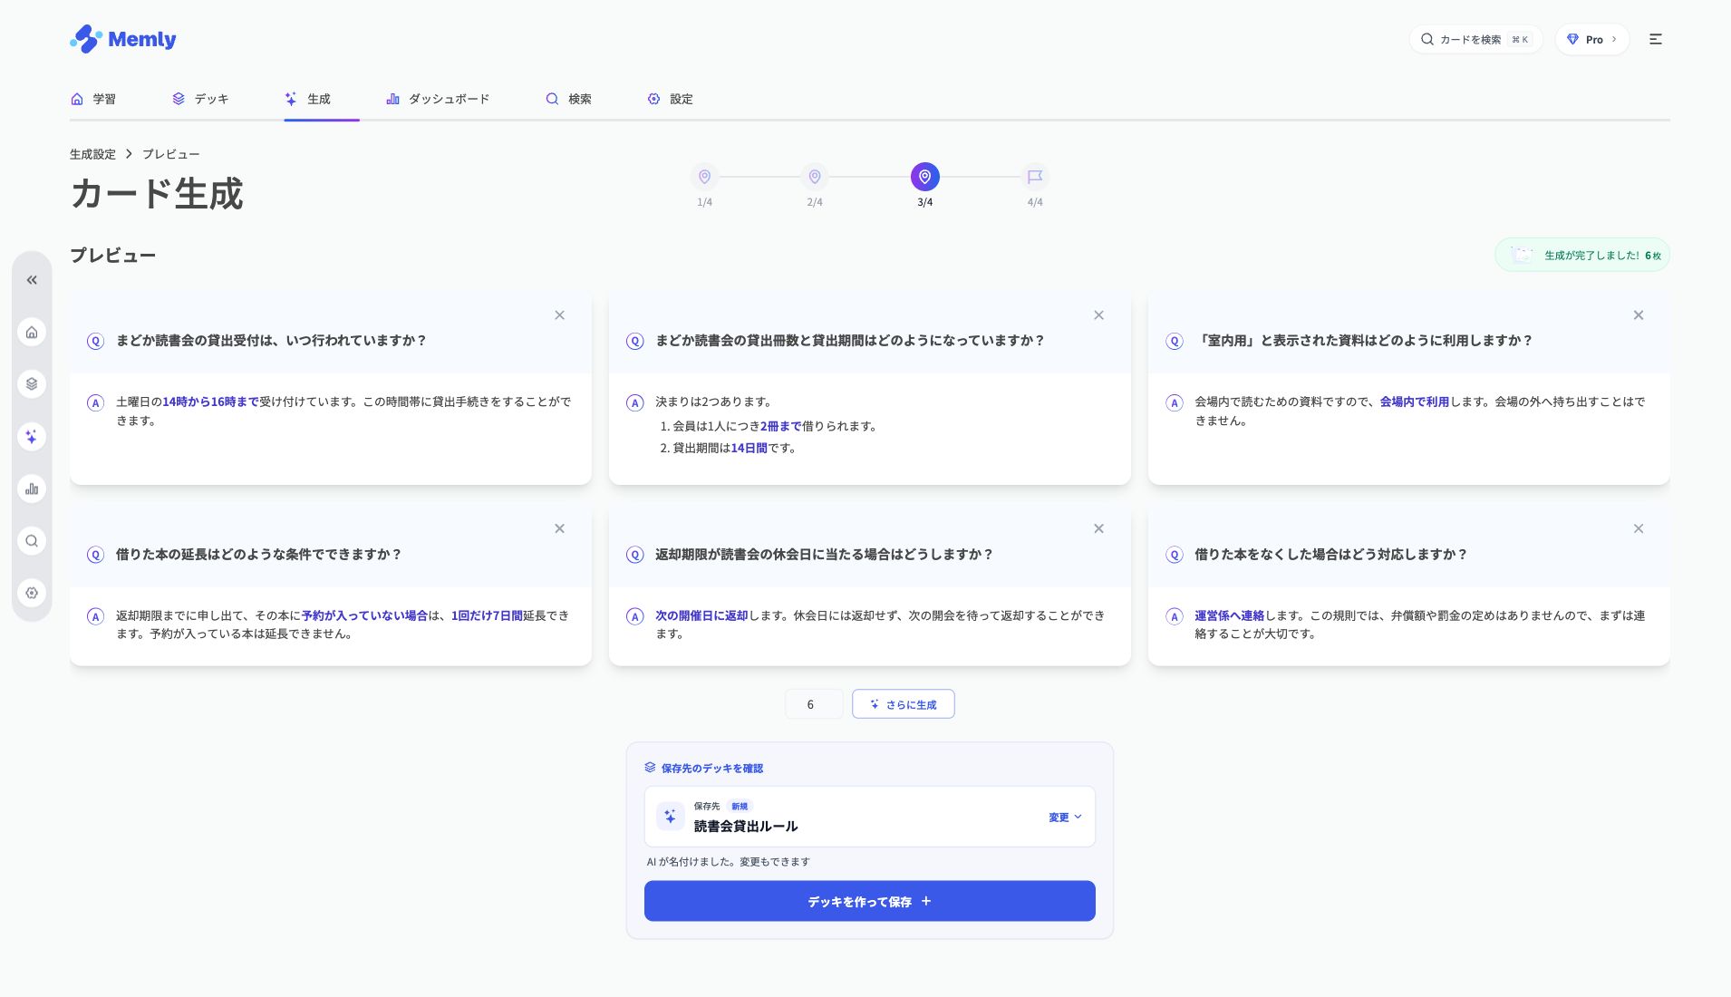
Task: Collapse the left sidebar with double-chevron icon
Action: 32,280
